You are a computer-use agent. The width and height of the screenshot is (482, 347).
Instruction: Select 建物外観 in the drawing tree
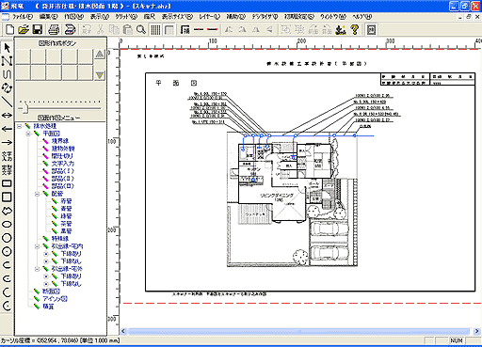pyautogui.click(x=63, y=149)
